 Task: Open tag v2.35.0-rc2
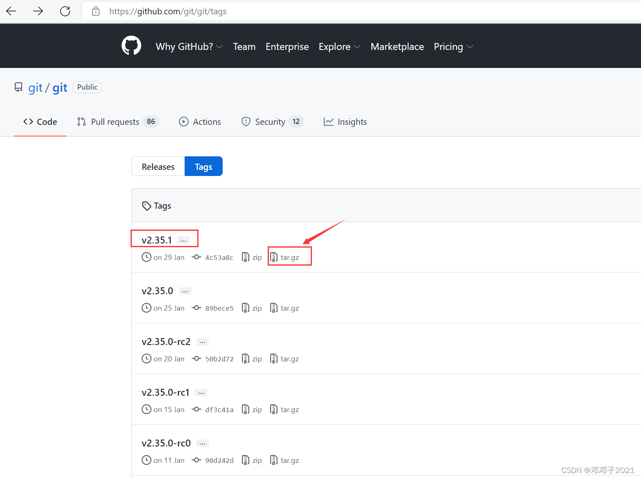166,342
